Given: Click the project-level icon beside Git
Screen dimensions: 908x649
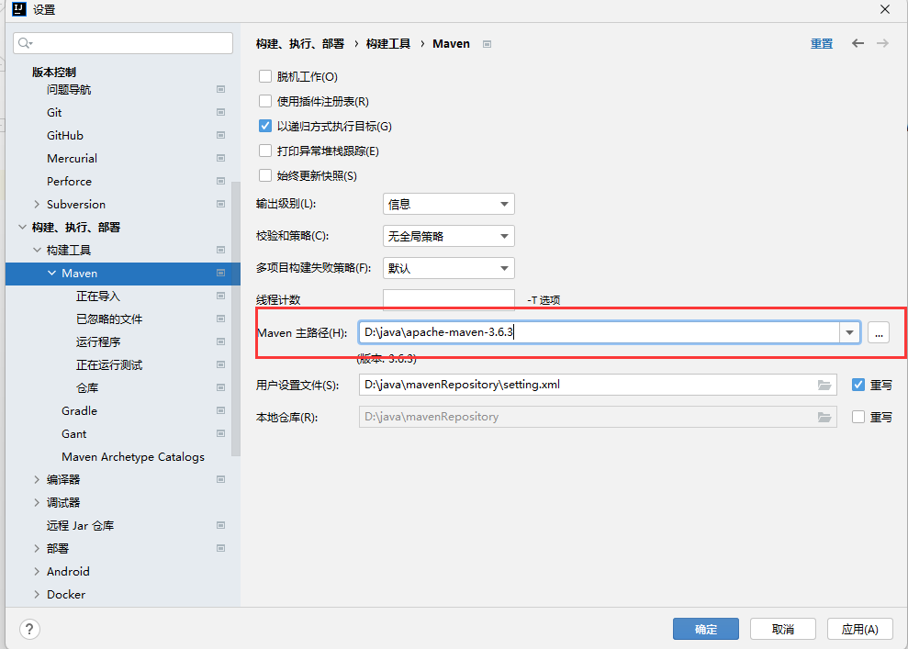Looking at the screenshot, I should click(x=220, y=112).
